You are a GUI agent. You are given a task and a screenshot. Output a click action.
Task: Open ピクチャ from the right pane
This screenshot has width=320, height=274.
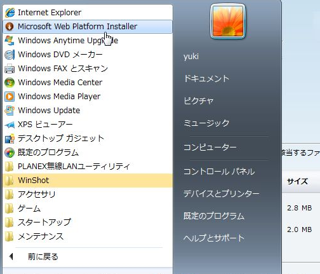[199, 101]
